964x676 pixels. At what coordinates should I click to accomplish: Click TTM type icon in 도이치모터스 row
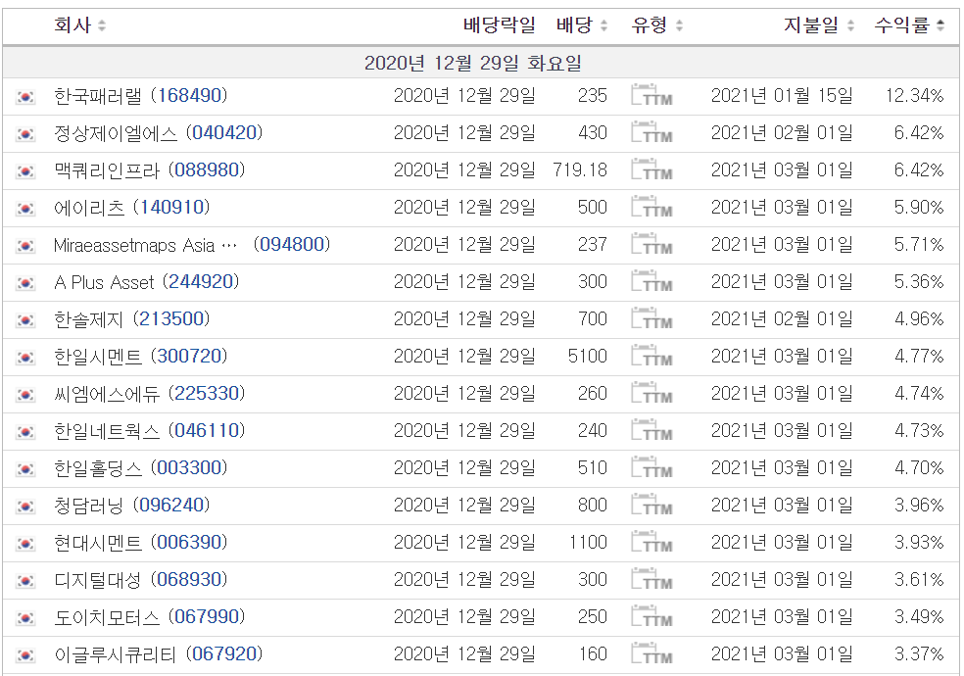651,616
